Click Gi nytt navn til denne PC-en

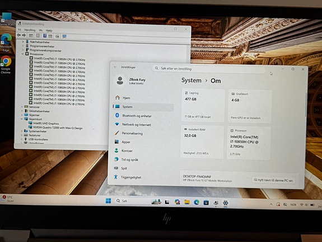(x=273, y=180)
